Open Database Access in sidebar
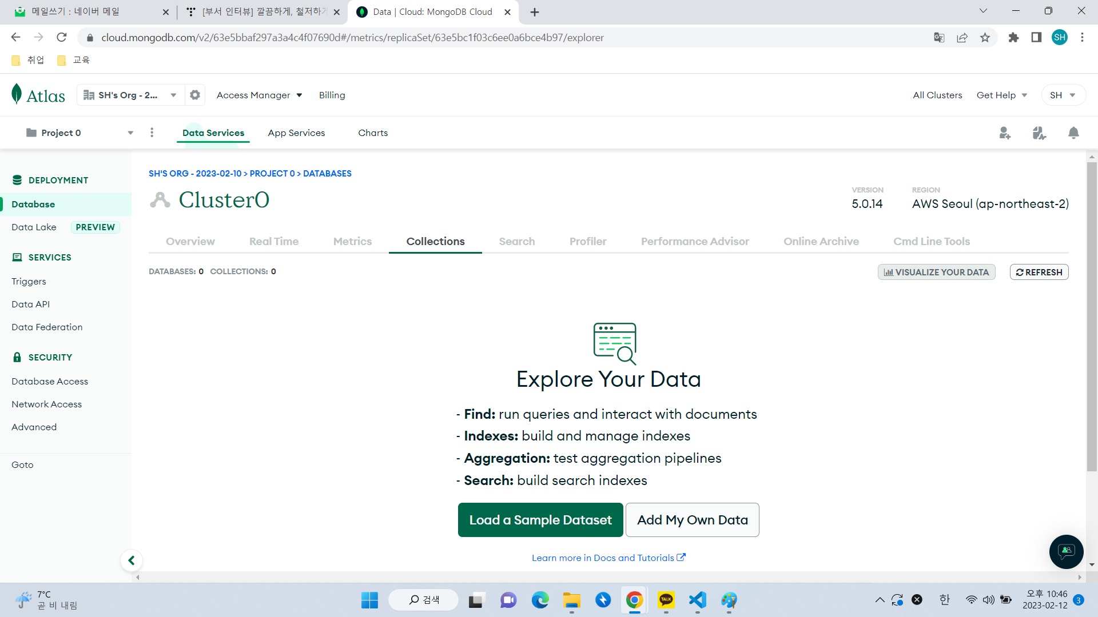Screen dimensions: 1098x617 coord(50,382)
